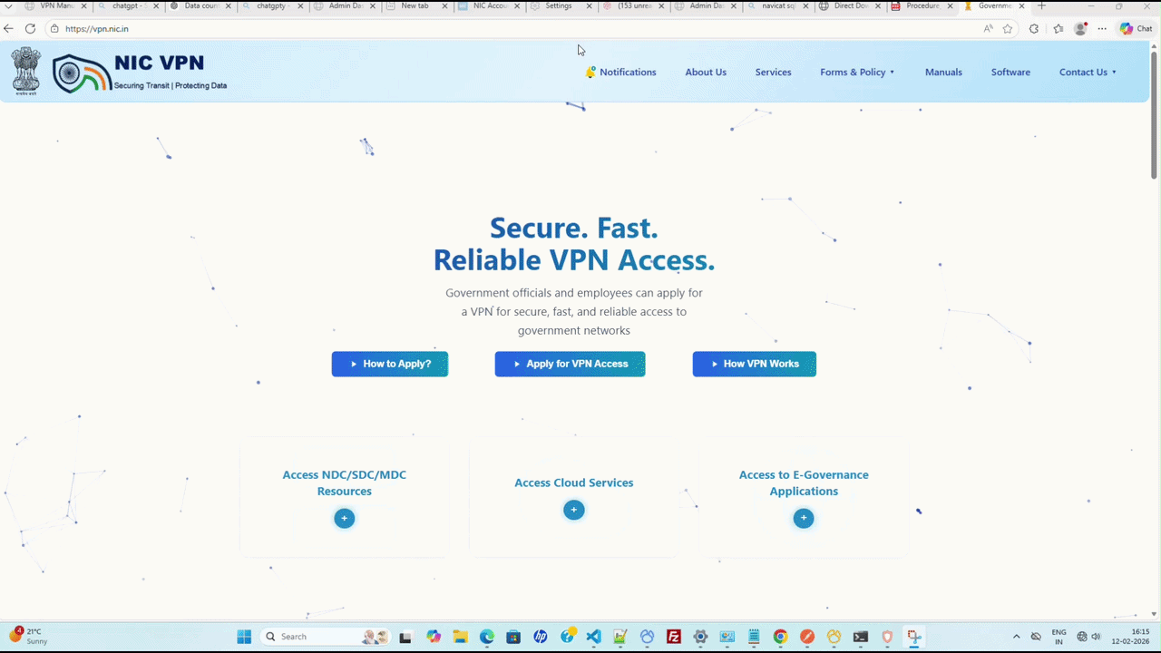
Task: Open FileZilla from the taskbar
Action: pos(673,636)
